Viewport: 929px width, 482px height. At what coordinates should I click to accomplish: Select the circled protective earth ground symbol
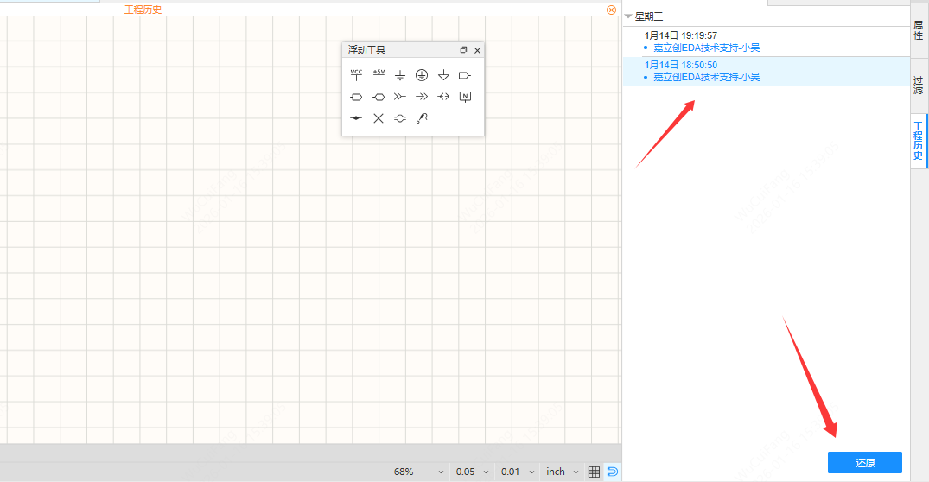pos(422,75)
